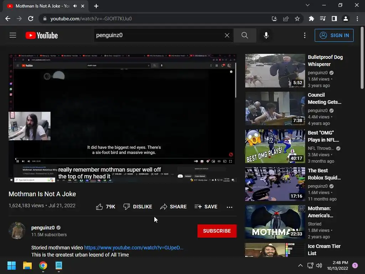Start voice search with microphone
This screenshot has height=274, width=365.
click(x=266, y=35)
